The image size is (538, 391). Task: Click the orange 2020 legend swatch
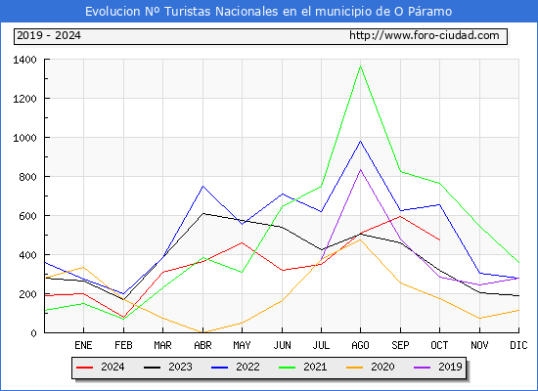354,368
